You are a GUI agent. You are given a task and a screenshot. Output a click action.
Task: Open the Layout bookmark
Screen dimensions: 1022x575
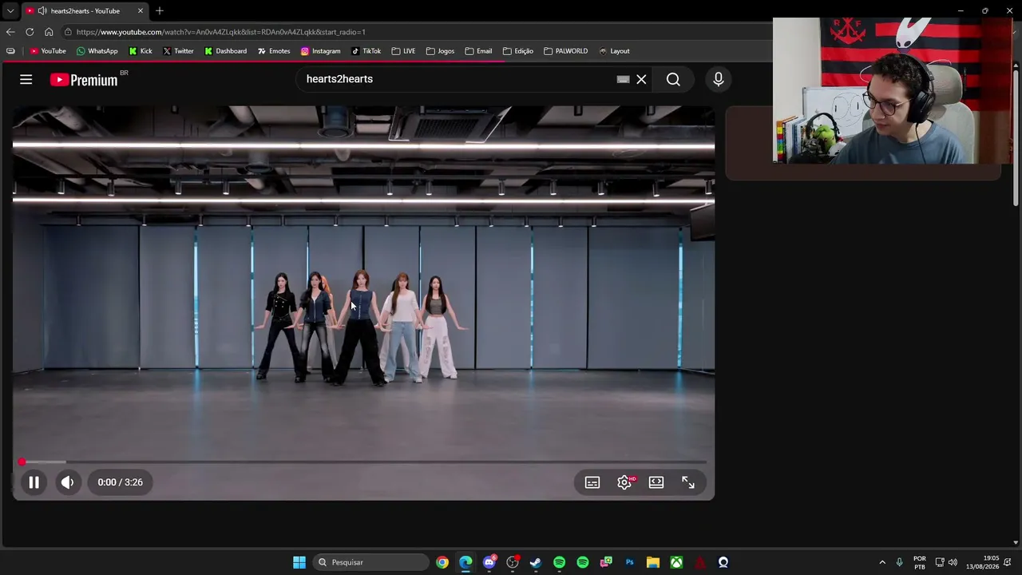click(615, 51)
